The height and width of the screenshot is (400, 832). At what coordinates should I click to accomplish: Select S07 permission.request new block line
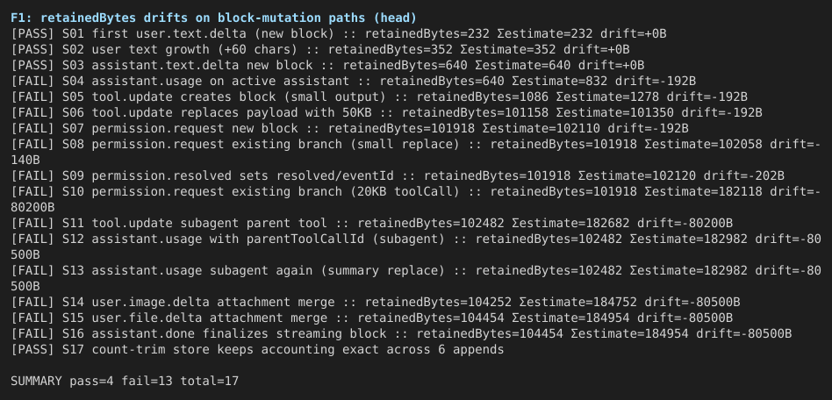[x=349, y=129]
